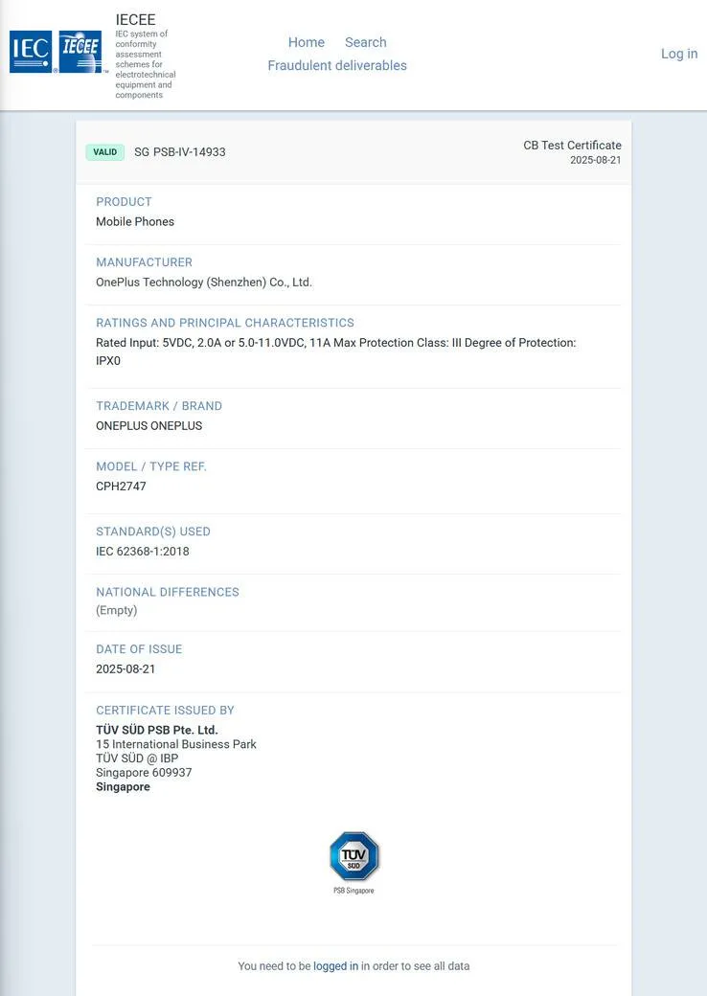Click the blue IEC logo
Viewport: 707px width, 996px height.
point(31,52)
